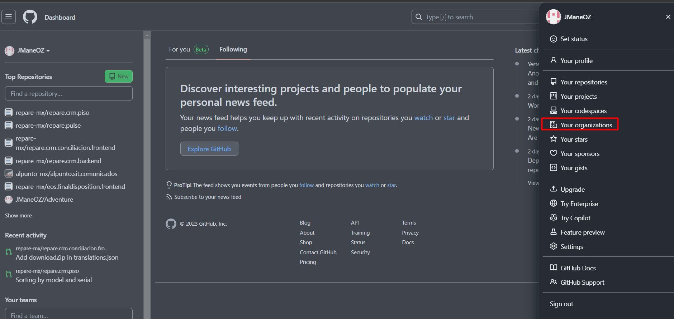Click the RSS icon beside Subscribe to news feed
This screenshot has width=674, height=319.
click(x=169, y=197)
